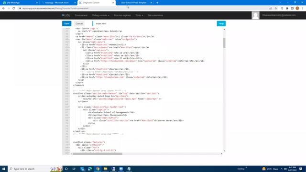This screenshot has height=172, width=306.
Task: Click the taskbar clock and date
Action: pyautogui.click(x=292, y=169)
